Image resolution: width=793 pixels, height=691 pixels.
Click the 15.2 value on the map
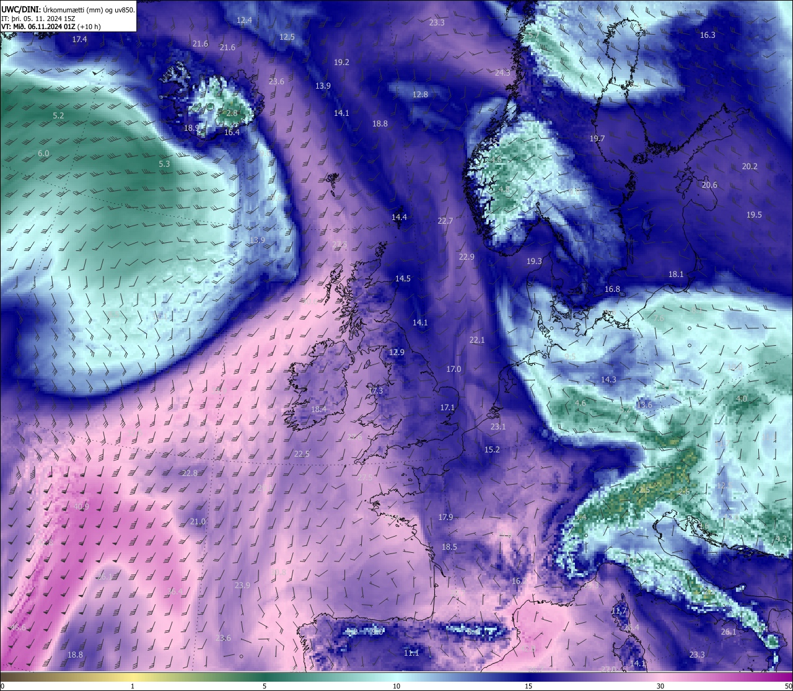(492, 449)
